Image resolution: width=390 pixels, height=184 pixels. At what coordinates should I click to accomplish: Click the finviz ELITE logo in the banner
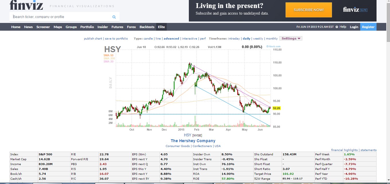[354, 9]
